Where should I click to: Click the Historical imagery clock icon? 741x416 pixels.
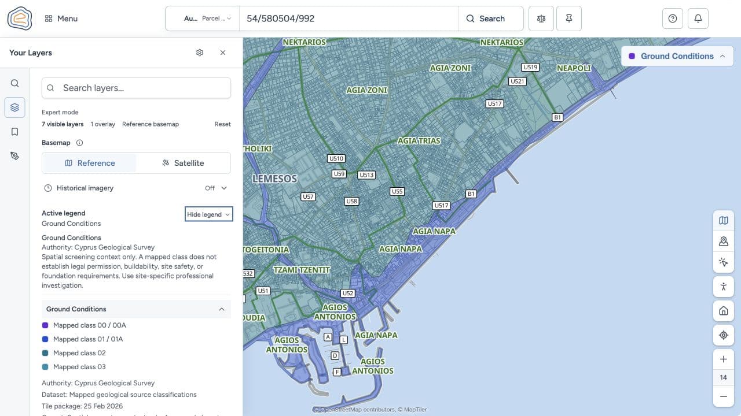(x=49, y=188)
